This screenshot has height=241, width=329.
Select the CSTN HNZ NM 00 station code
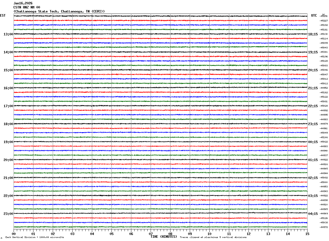click(27, 7)
